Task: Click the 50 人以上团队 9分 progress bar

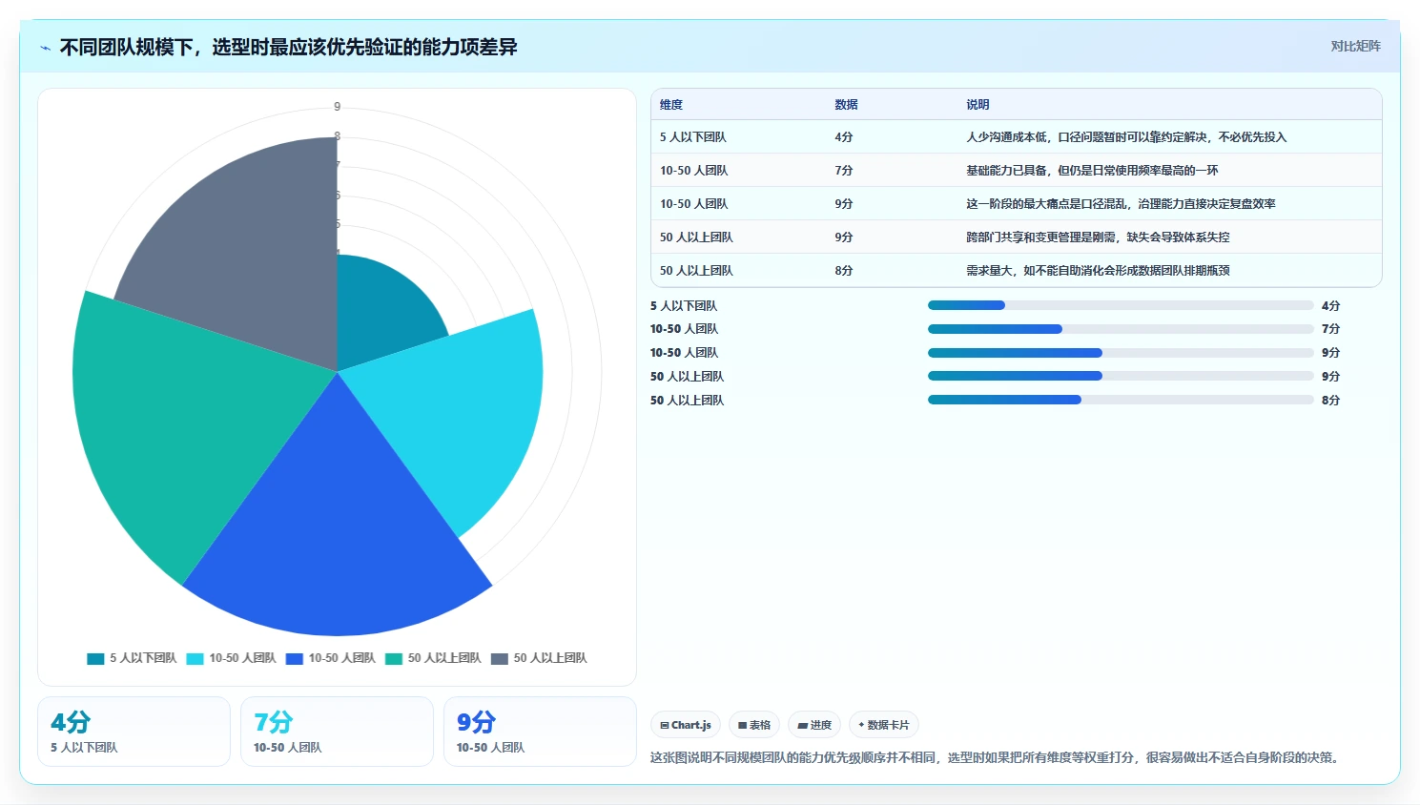Action: click(1121, 377)
